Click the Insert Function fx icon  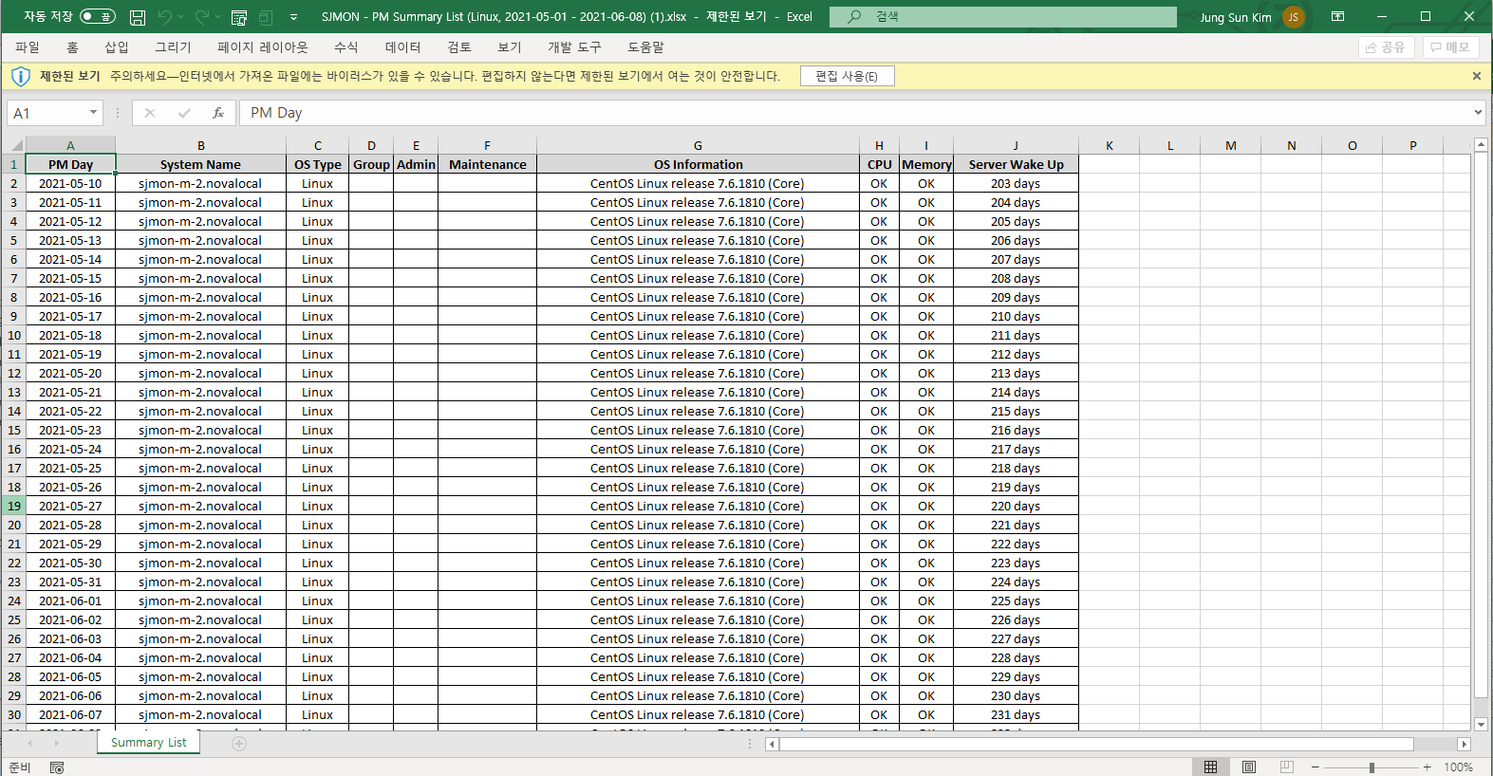tap(218, 113)
